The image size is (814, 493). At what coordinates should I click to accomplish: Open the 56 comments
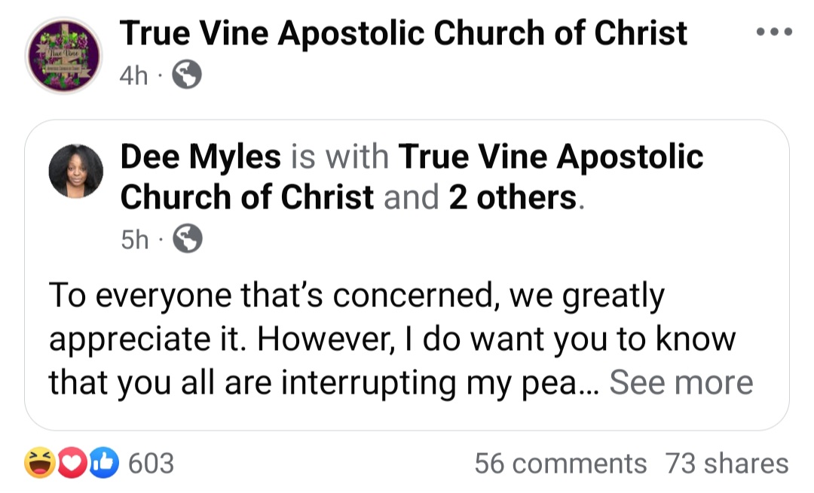560,463
